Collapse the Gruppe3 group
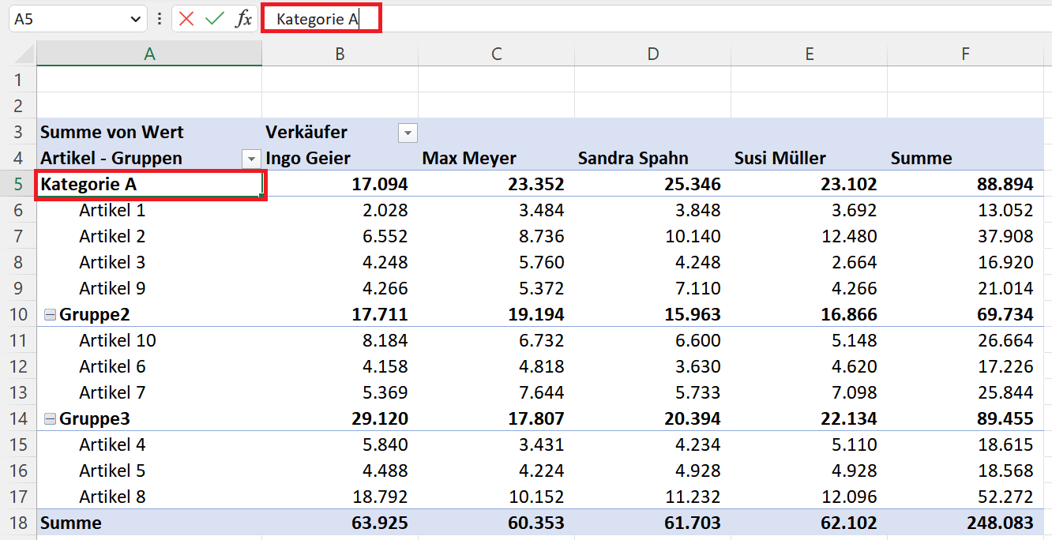Image resolution: width=1052 pixels, height=540 pixels. point(50,419)
